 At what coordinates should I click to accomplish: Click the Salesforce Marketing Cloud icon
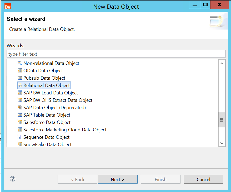20,130
